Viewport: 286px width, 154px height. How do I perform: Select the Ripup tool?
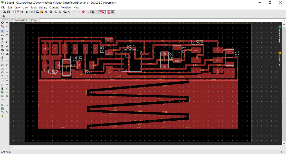(x=7, y=76)
